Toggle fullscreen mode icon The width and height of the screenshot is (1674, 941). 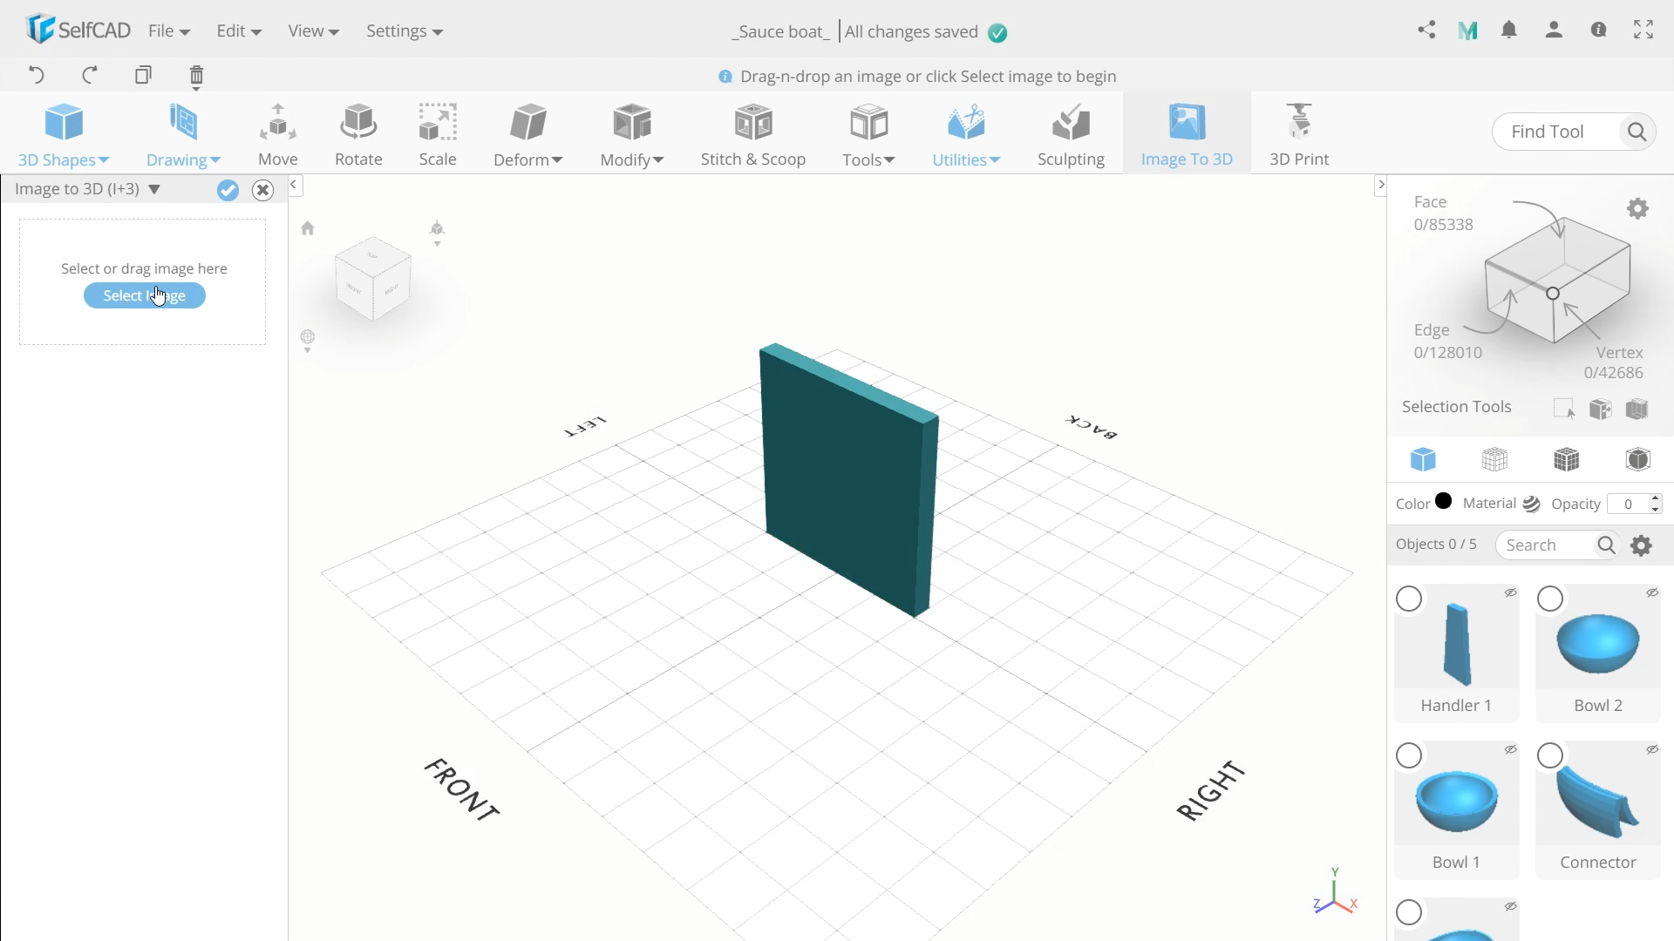(x=1643, y=30)
